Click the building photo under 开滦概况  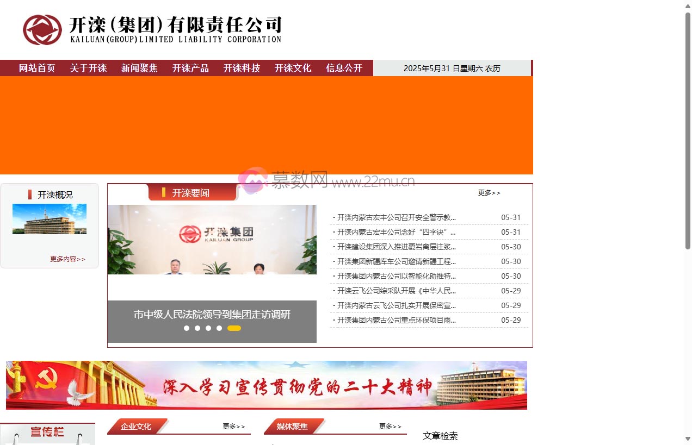(x=49, y=219)
